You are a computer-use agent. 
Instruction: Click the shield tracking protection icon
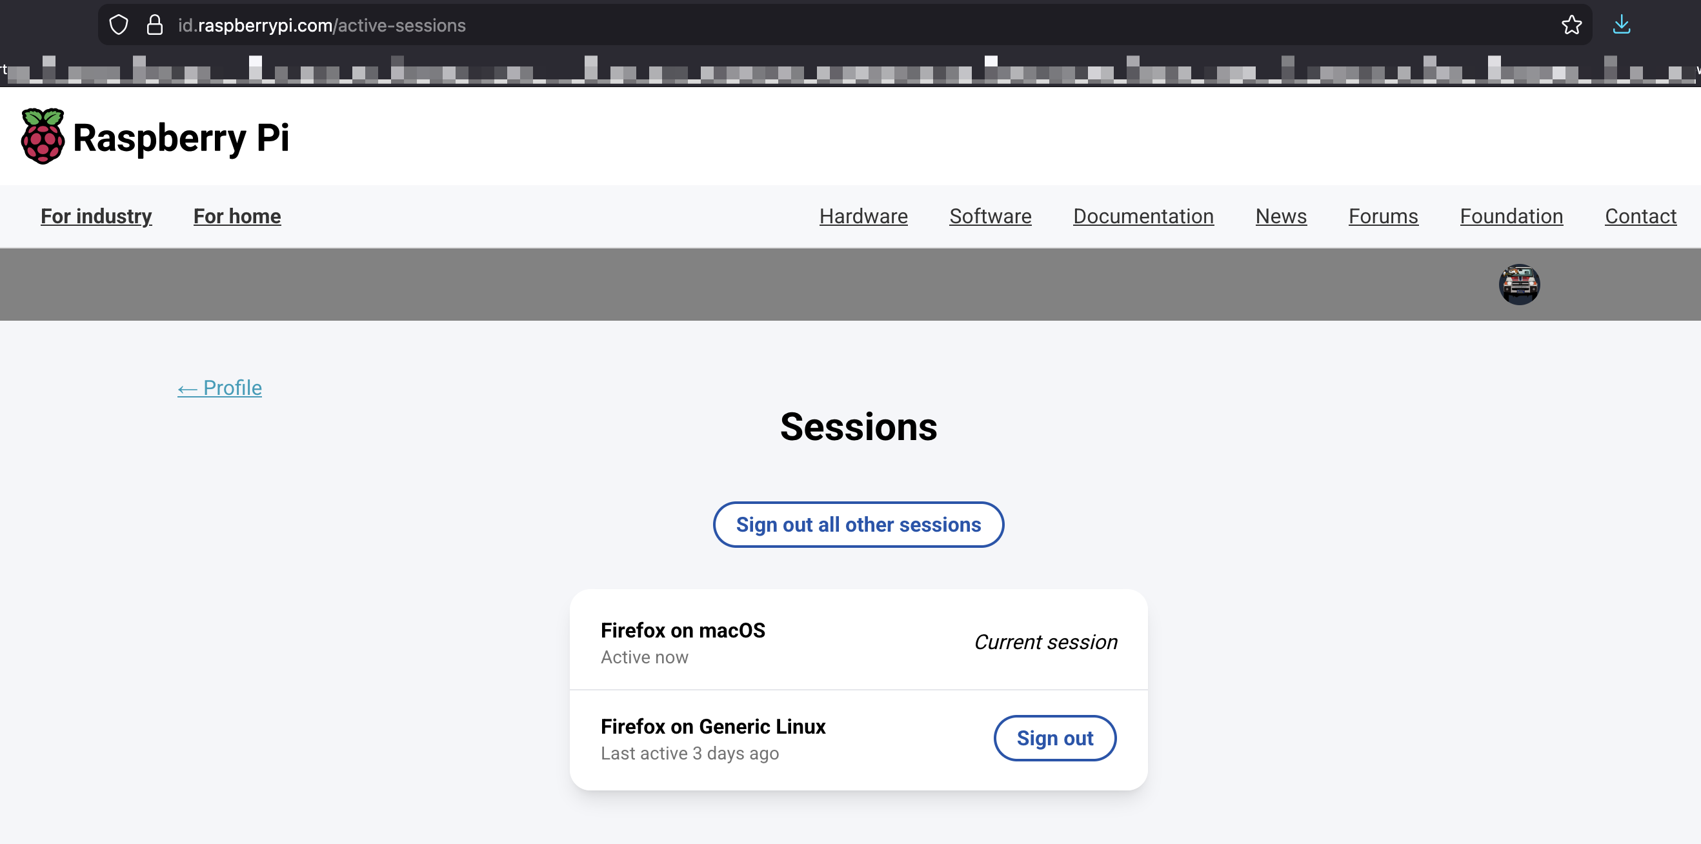118,25
